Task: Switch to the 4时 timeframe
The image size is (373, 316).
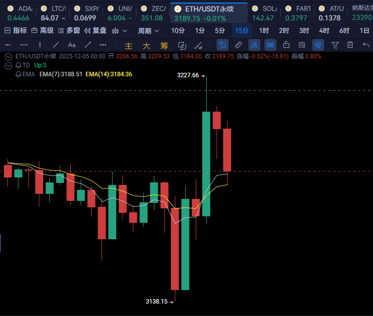Action: [324, 30]
